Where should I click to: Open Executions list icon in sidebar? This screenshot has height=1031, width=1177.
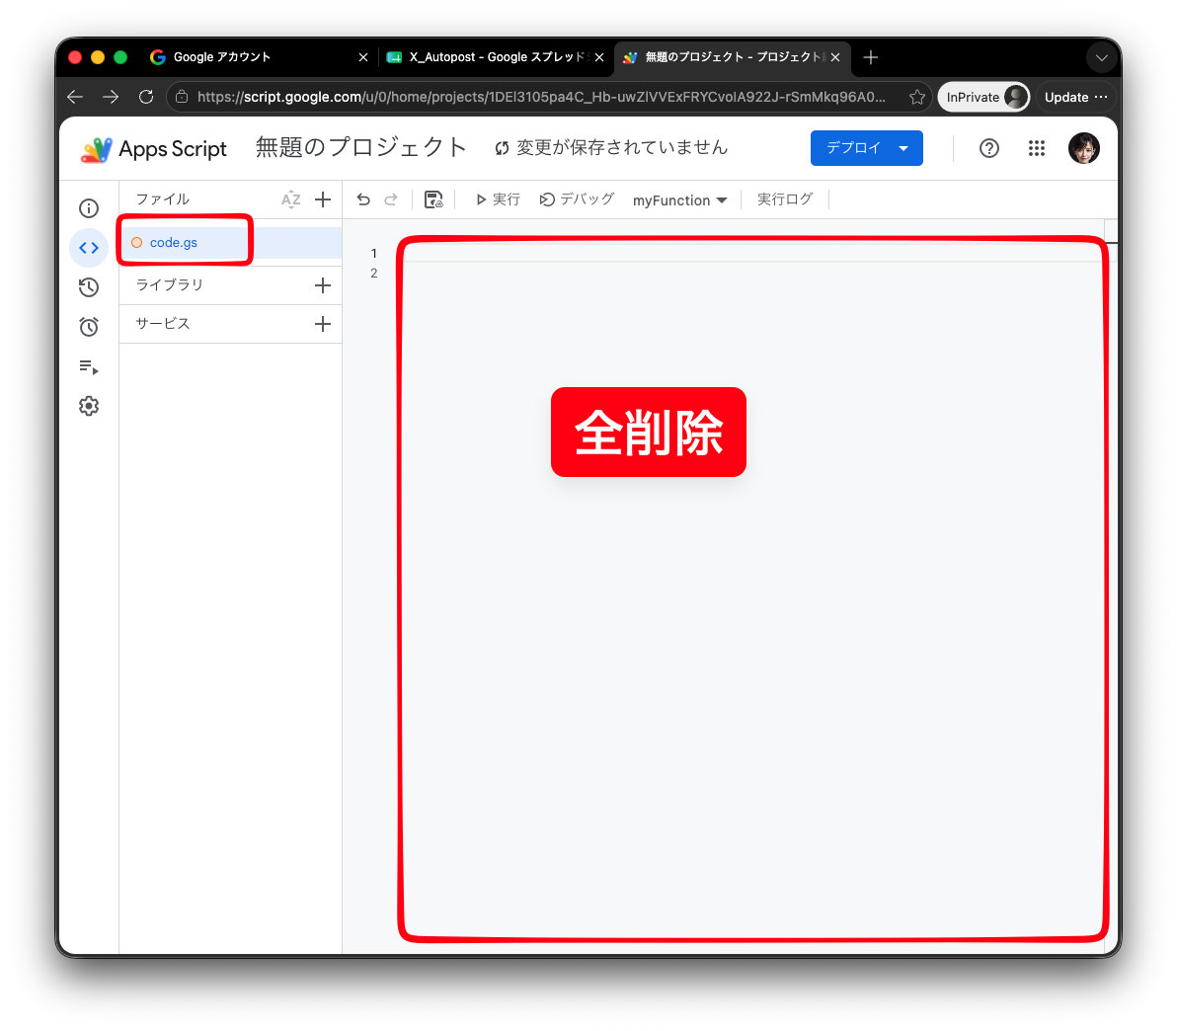click(x=89, y=366)
